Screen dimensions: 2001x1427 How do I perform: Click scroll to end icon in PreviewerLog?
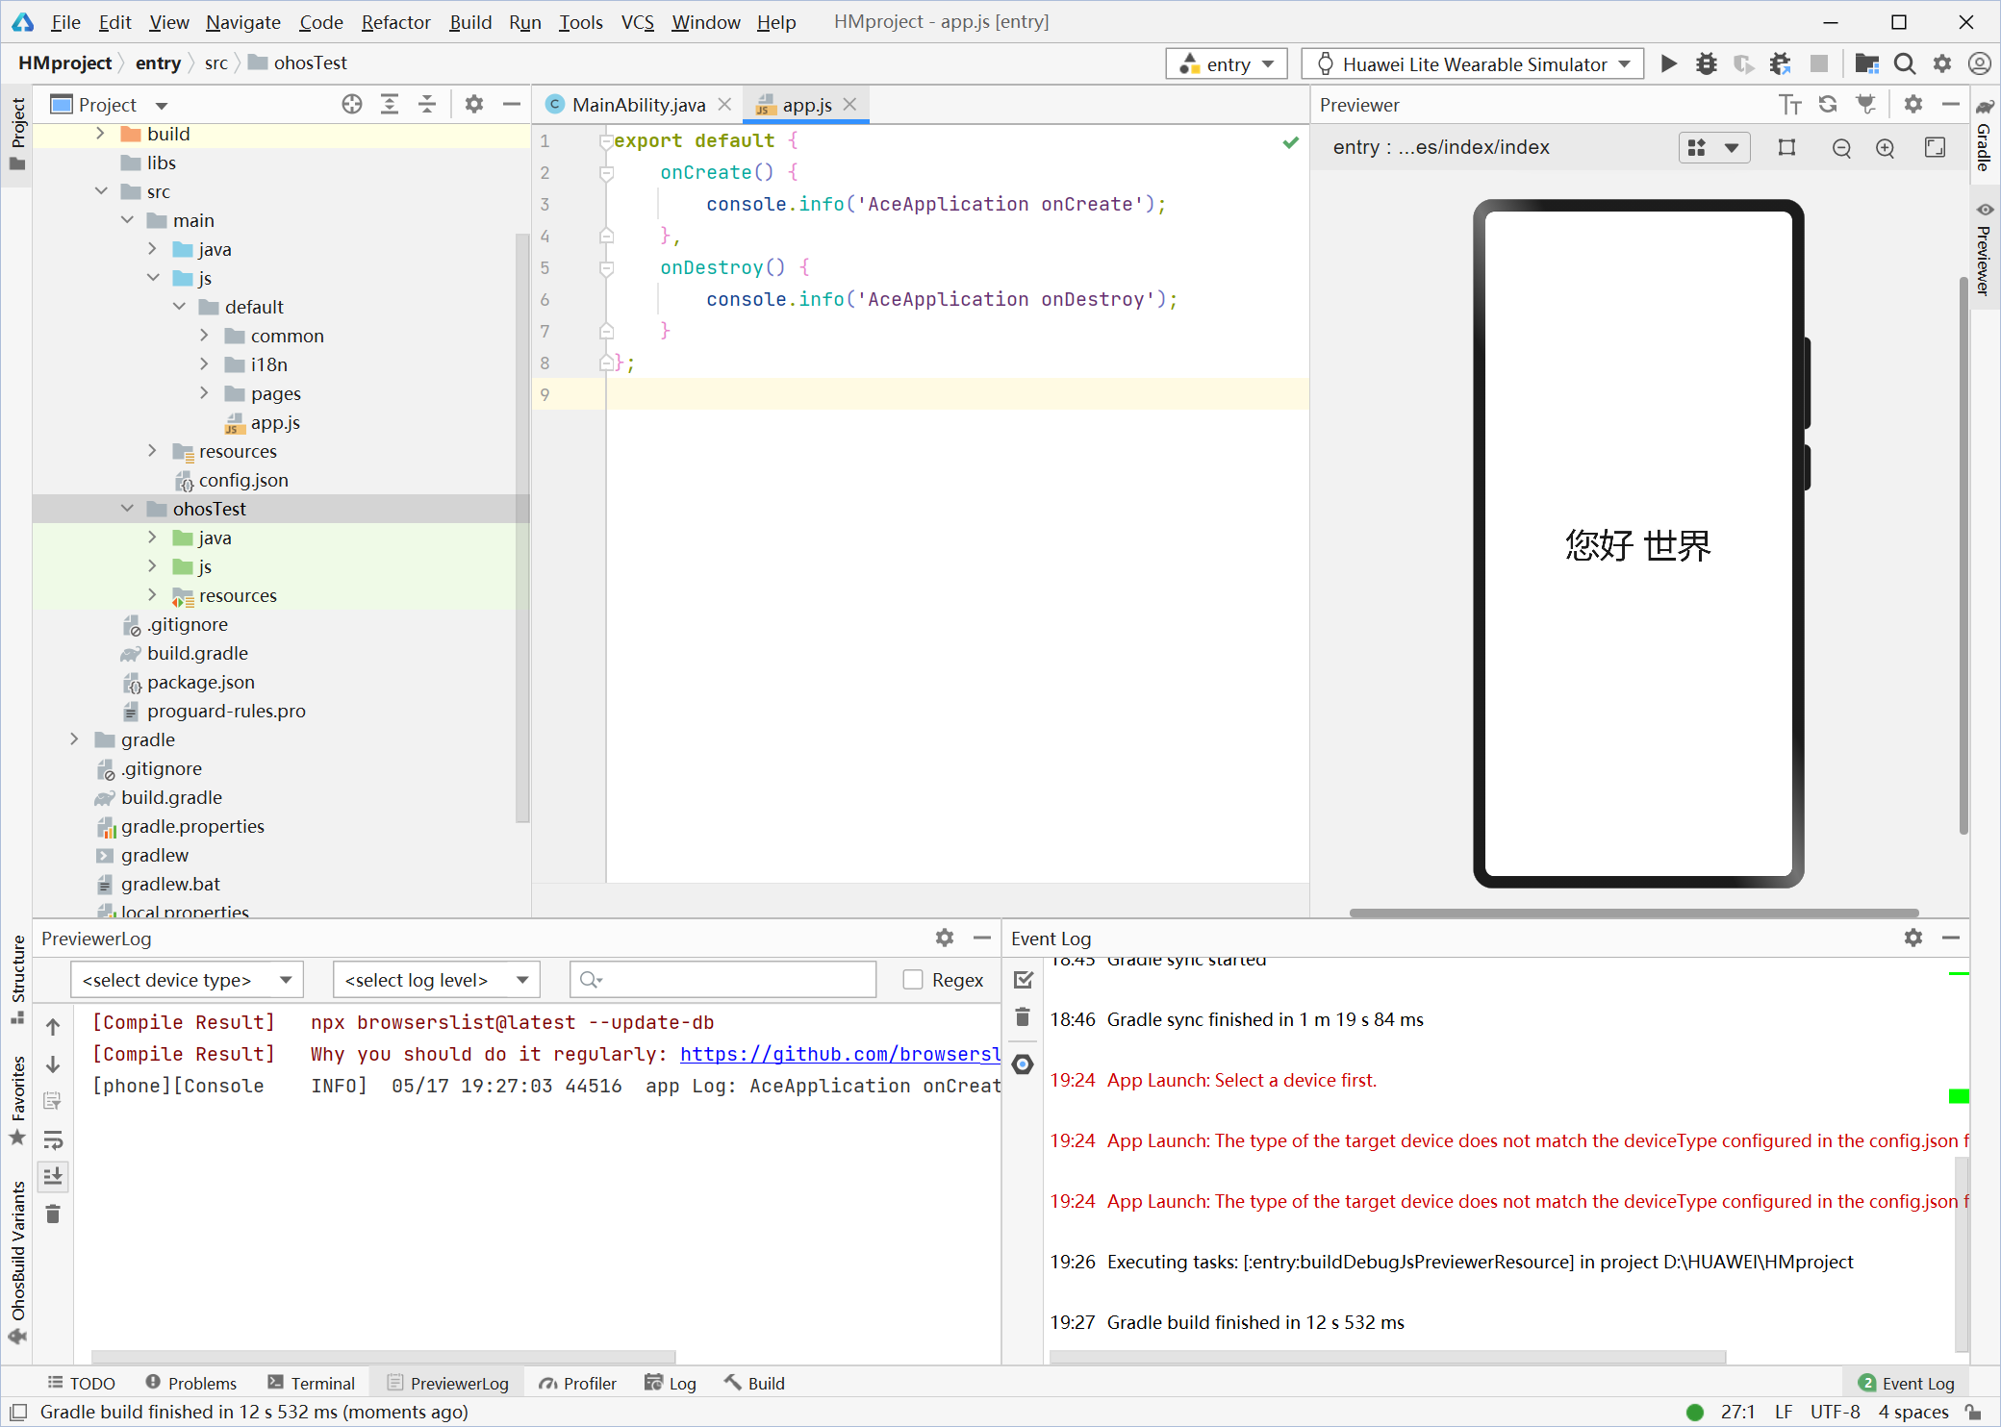tap(53, 1176)
